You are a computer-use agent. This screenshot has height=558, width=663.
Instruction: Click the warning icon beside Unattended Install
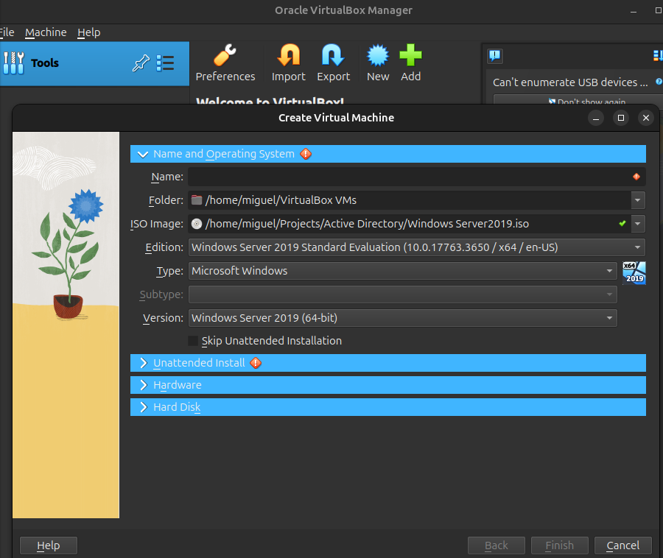(x=256, y=363)
